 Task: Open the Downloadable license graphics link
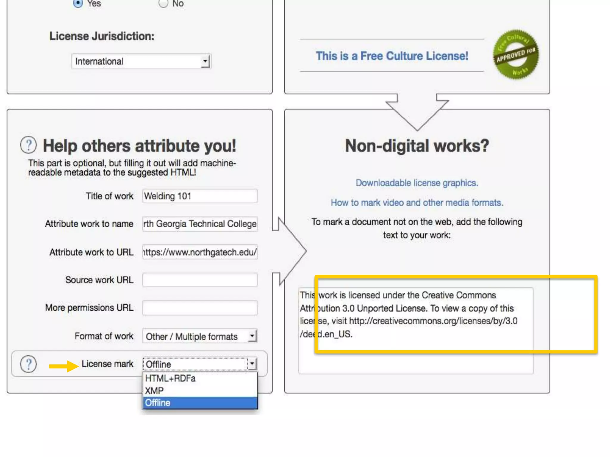click(x=417, y=183)
